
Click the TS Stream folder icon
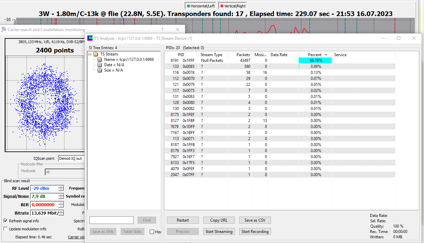pos(96,54)
